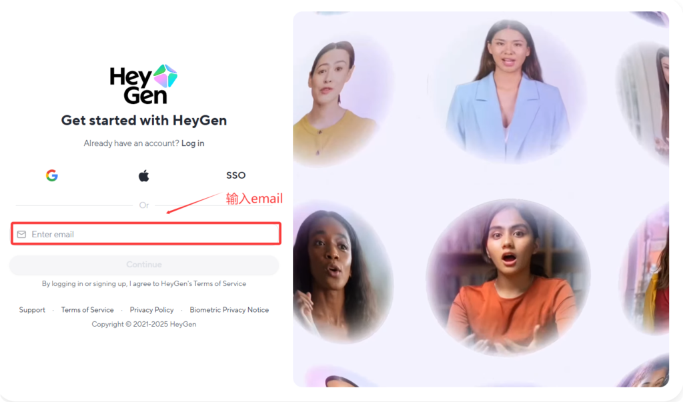
Task: Open the Biometric Privacy Notice link
Action: [229, 309]
